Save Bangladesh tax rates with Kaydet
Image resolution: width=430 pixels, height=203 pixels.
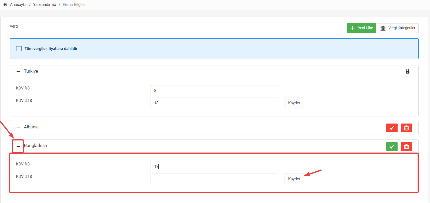(294, 179)
